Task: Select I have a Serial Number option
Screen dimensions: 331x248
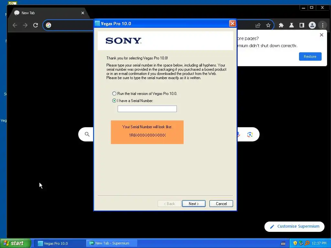Action: tap(114, 101)
